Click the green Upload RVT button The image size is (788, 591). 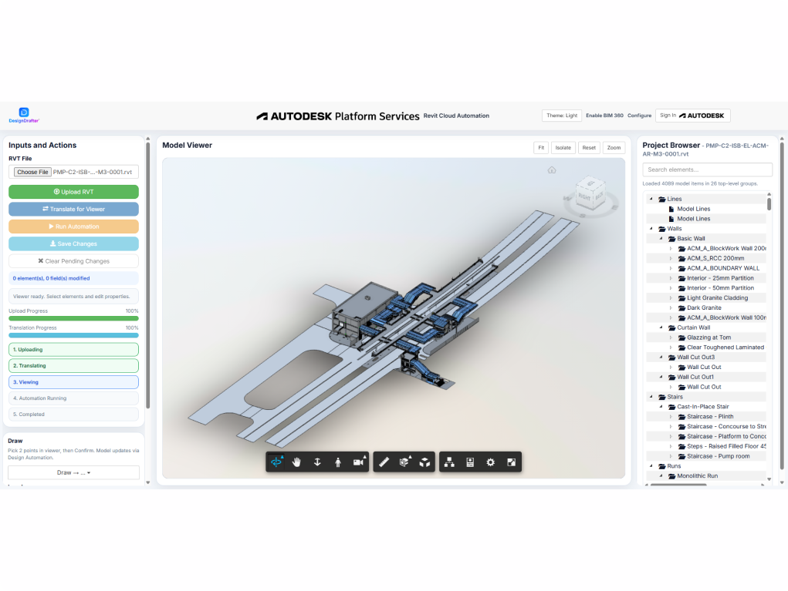click(73, 192)
